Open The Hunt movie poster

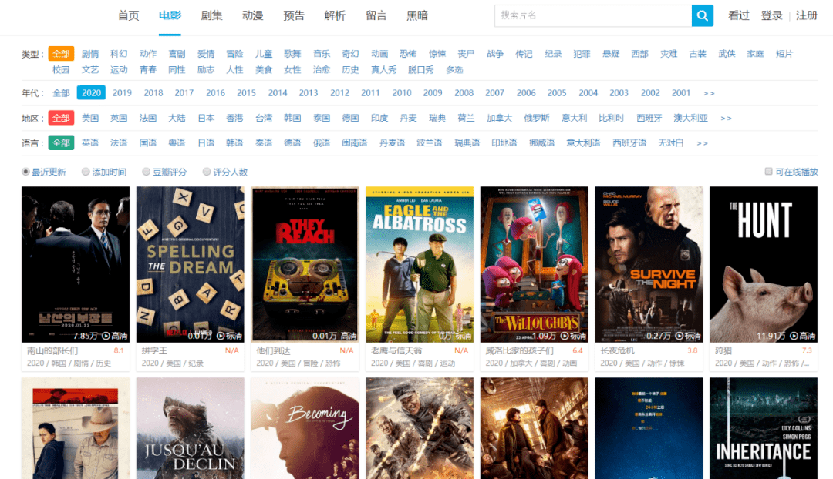click(x=764, y=264)
